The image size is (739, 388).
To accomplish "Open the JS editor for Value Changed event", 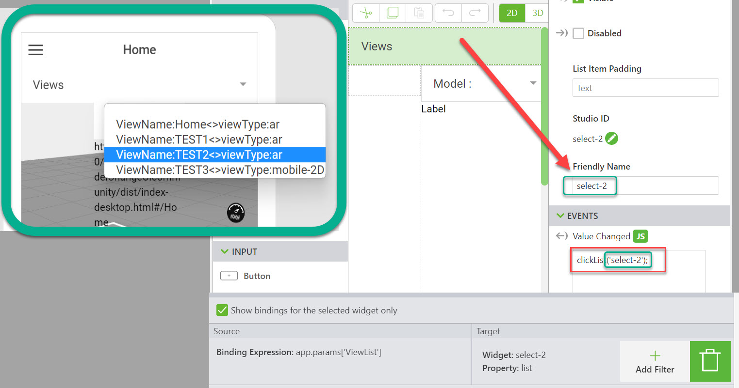I will (x=640, y=236).
